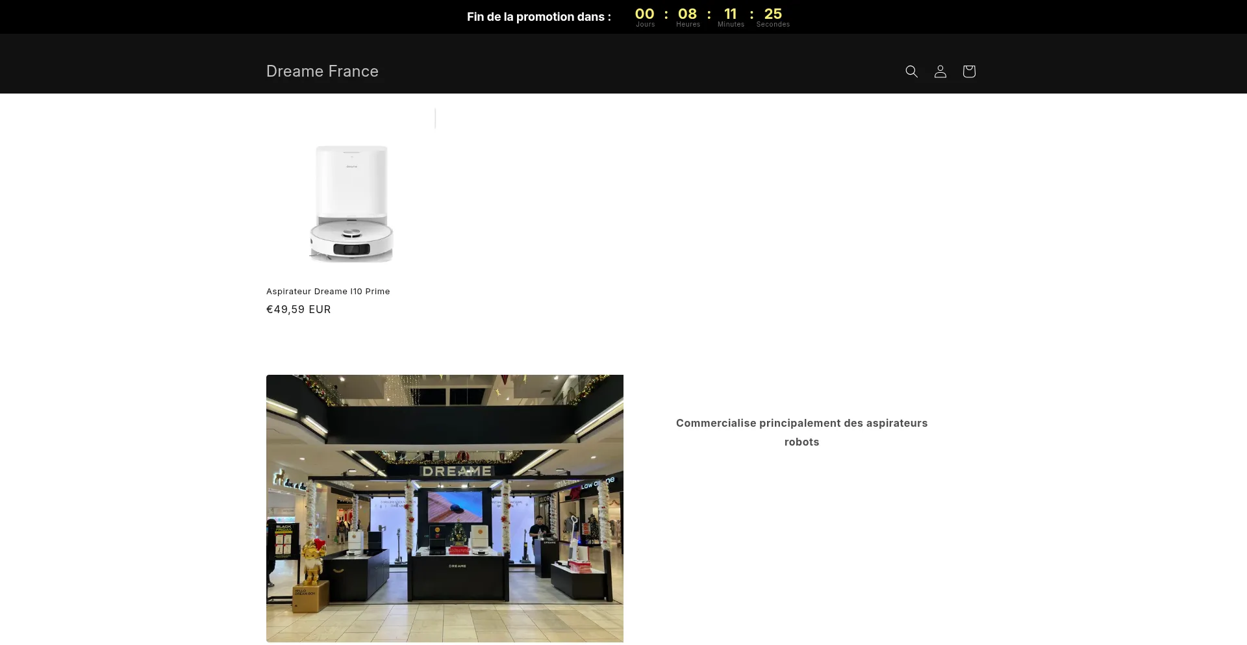Click the €49,59 EUR price

[x=299, y=310]
